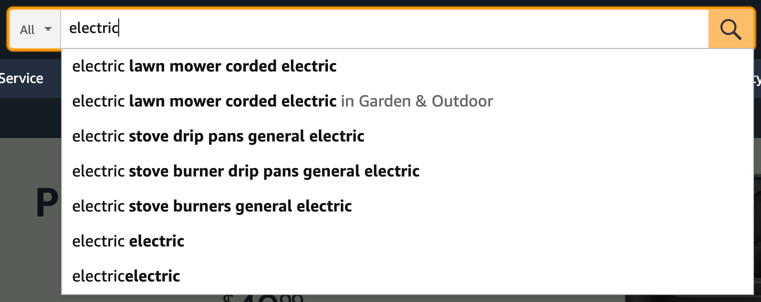Select the 'electric electric' suggestion

(x=128, y=240)
